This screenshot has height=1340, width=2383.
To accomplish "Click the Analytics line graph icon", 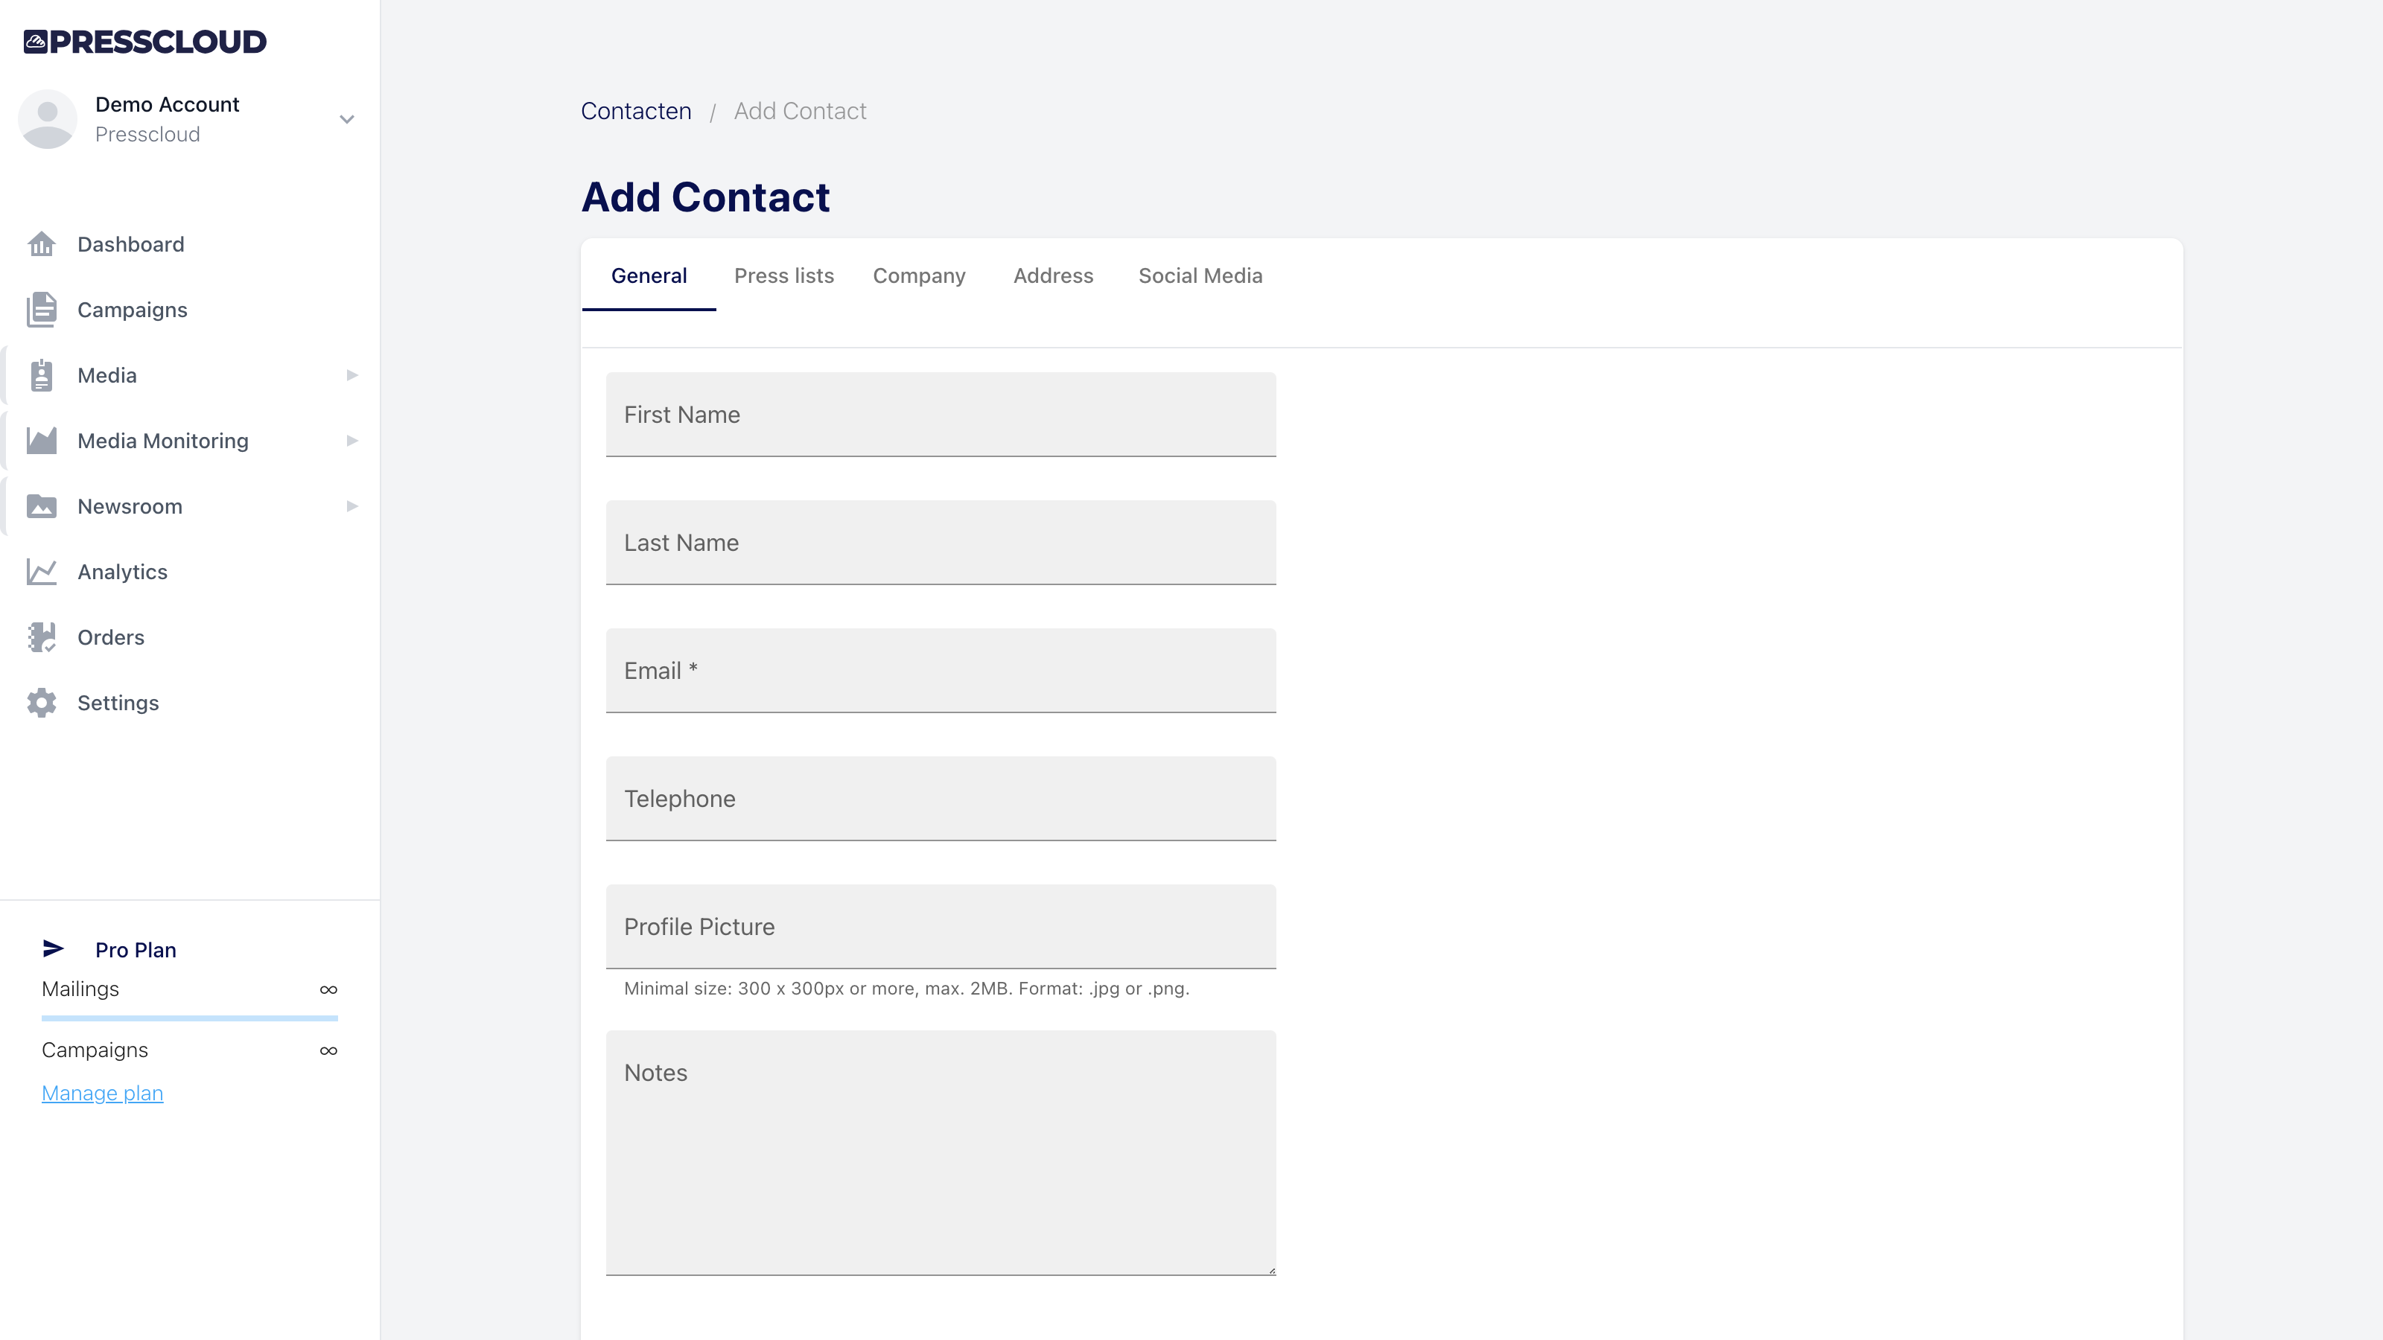I will (x=42, y=572).
